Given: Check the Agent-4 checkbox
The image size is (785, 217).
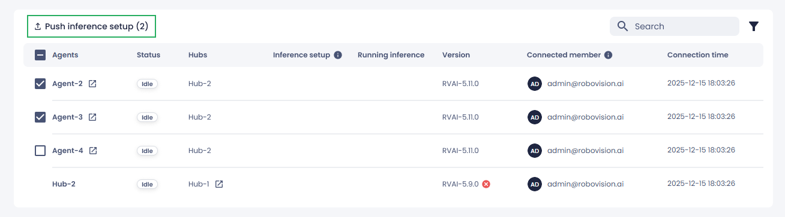Looking at the screenshot, I should (x=40, y=151).
